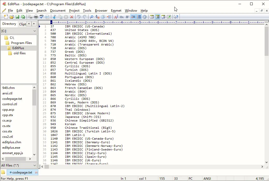
Task: Click the context Help pointer icon
Action: (x=176, y=17)
